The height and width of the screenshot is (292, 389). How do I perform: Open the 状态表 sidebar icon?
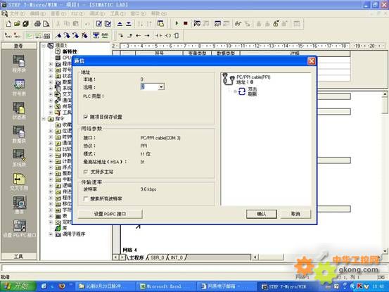19,111
